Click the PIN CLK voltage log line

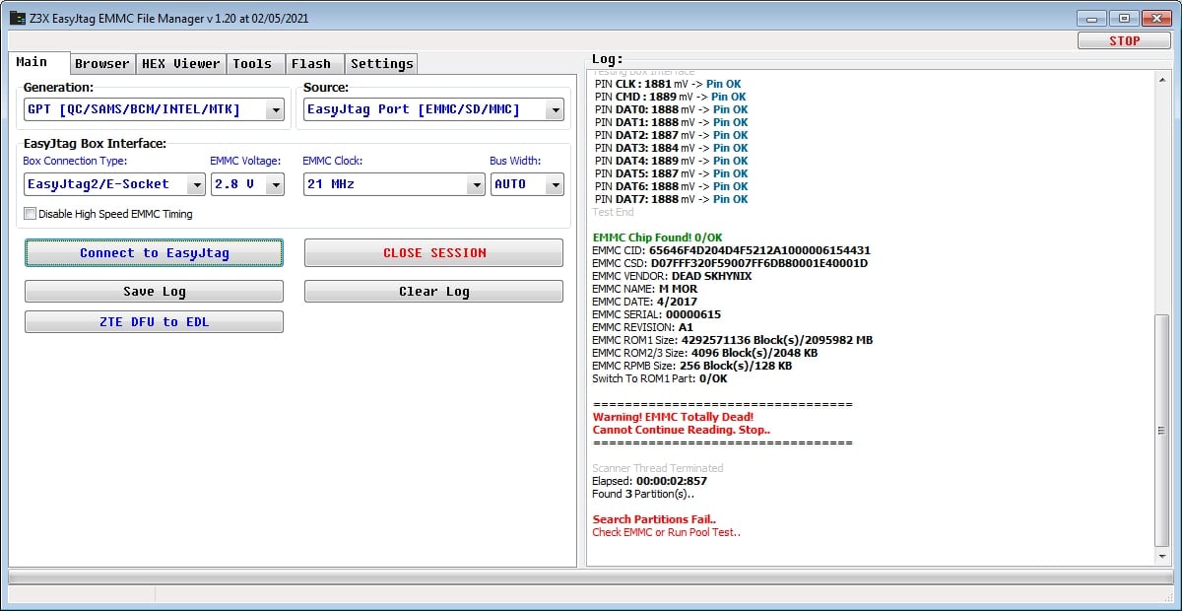click(x=668, y=85)
